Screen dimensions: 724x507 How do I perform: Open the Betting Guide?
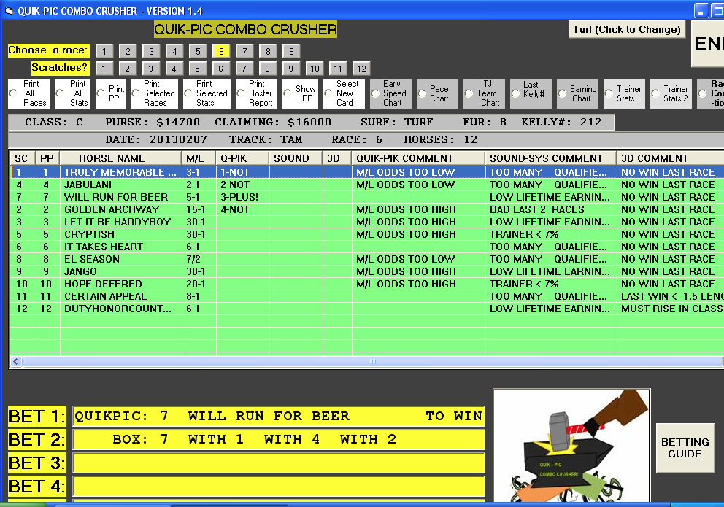click(x=685, y=448)
